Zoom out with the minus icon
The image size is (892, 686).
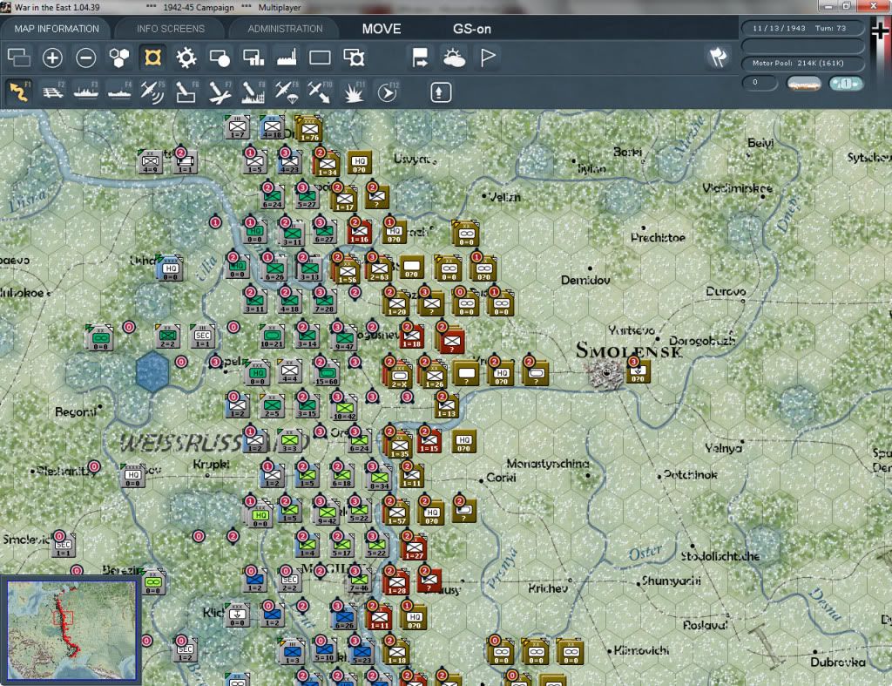[86, 58]
